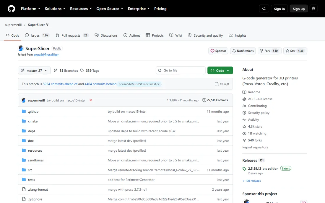Image resolution: width=325 pixels, height=203 pixels.
Task: Open the Actions tab
Action: [x=132, y=35]
